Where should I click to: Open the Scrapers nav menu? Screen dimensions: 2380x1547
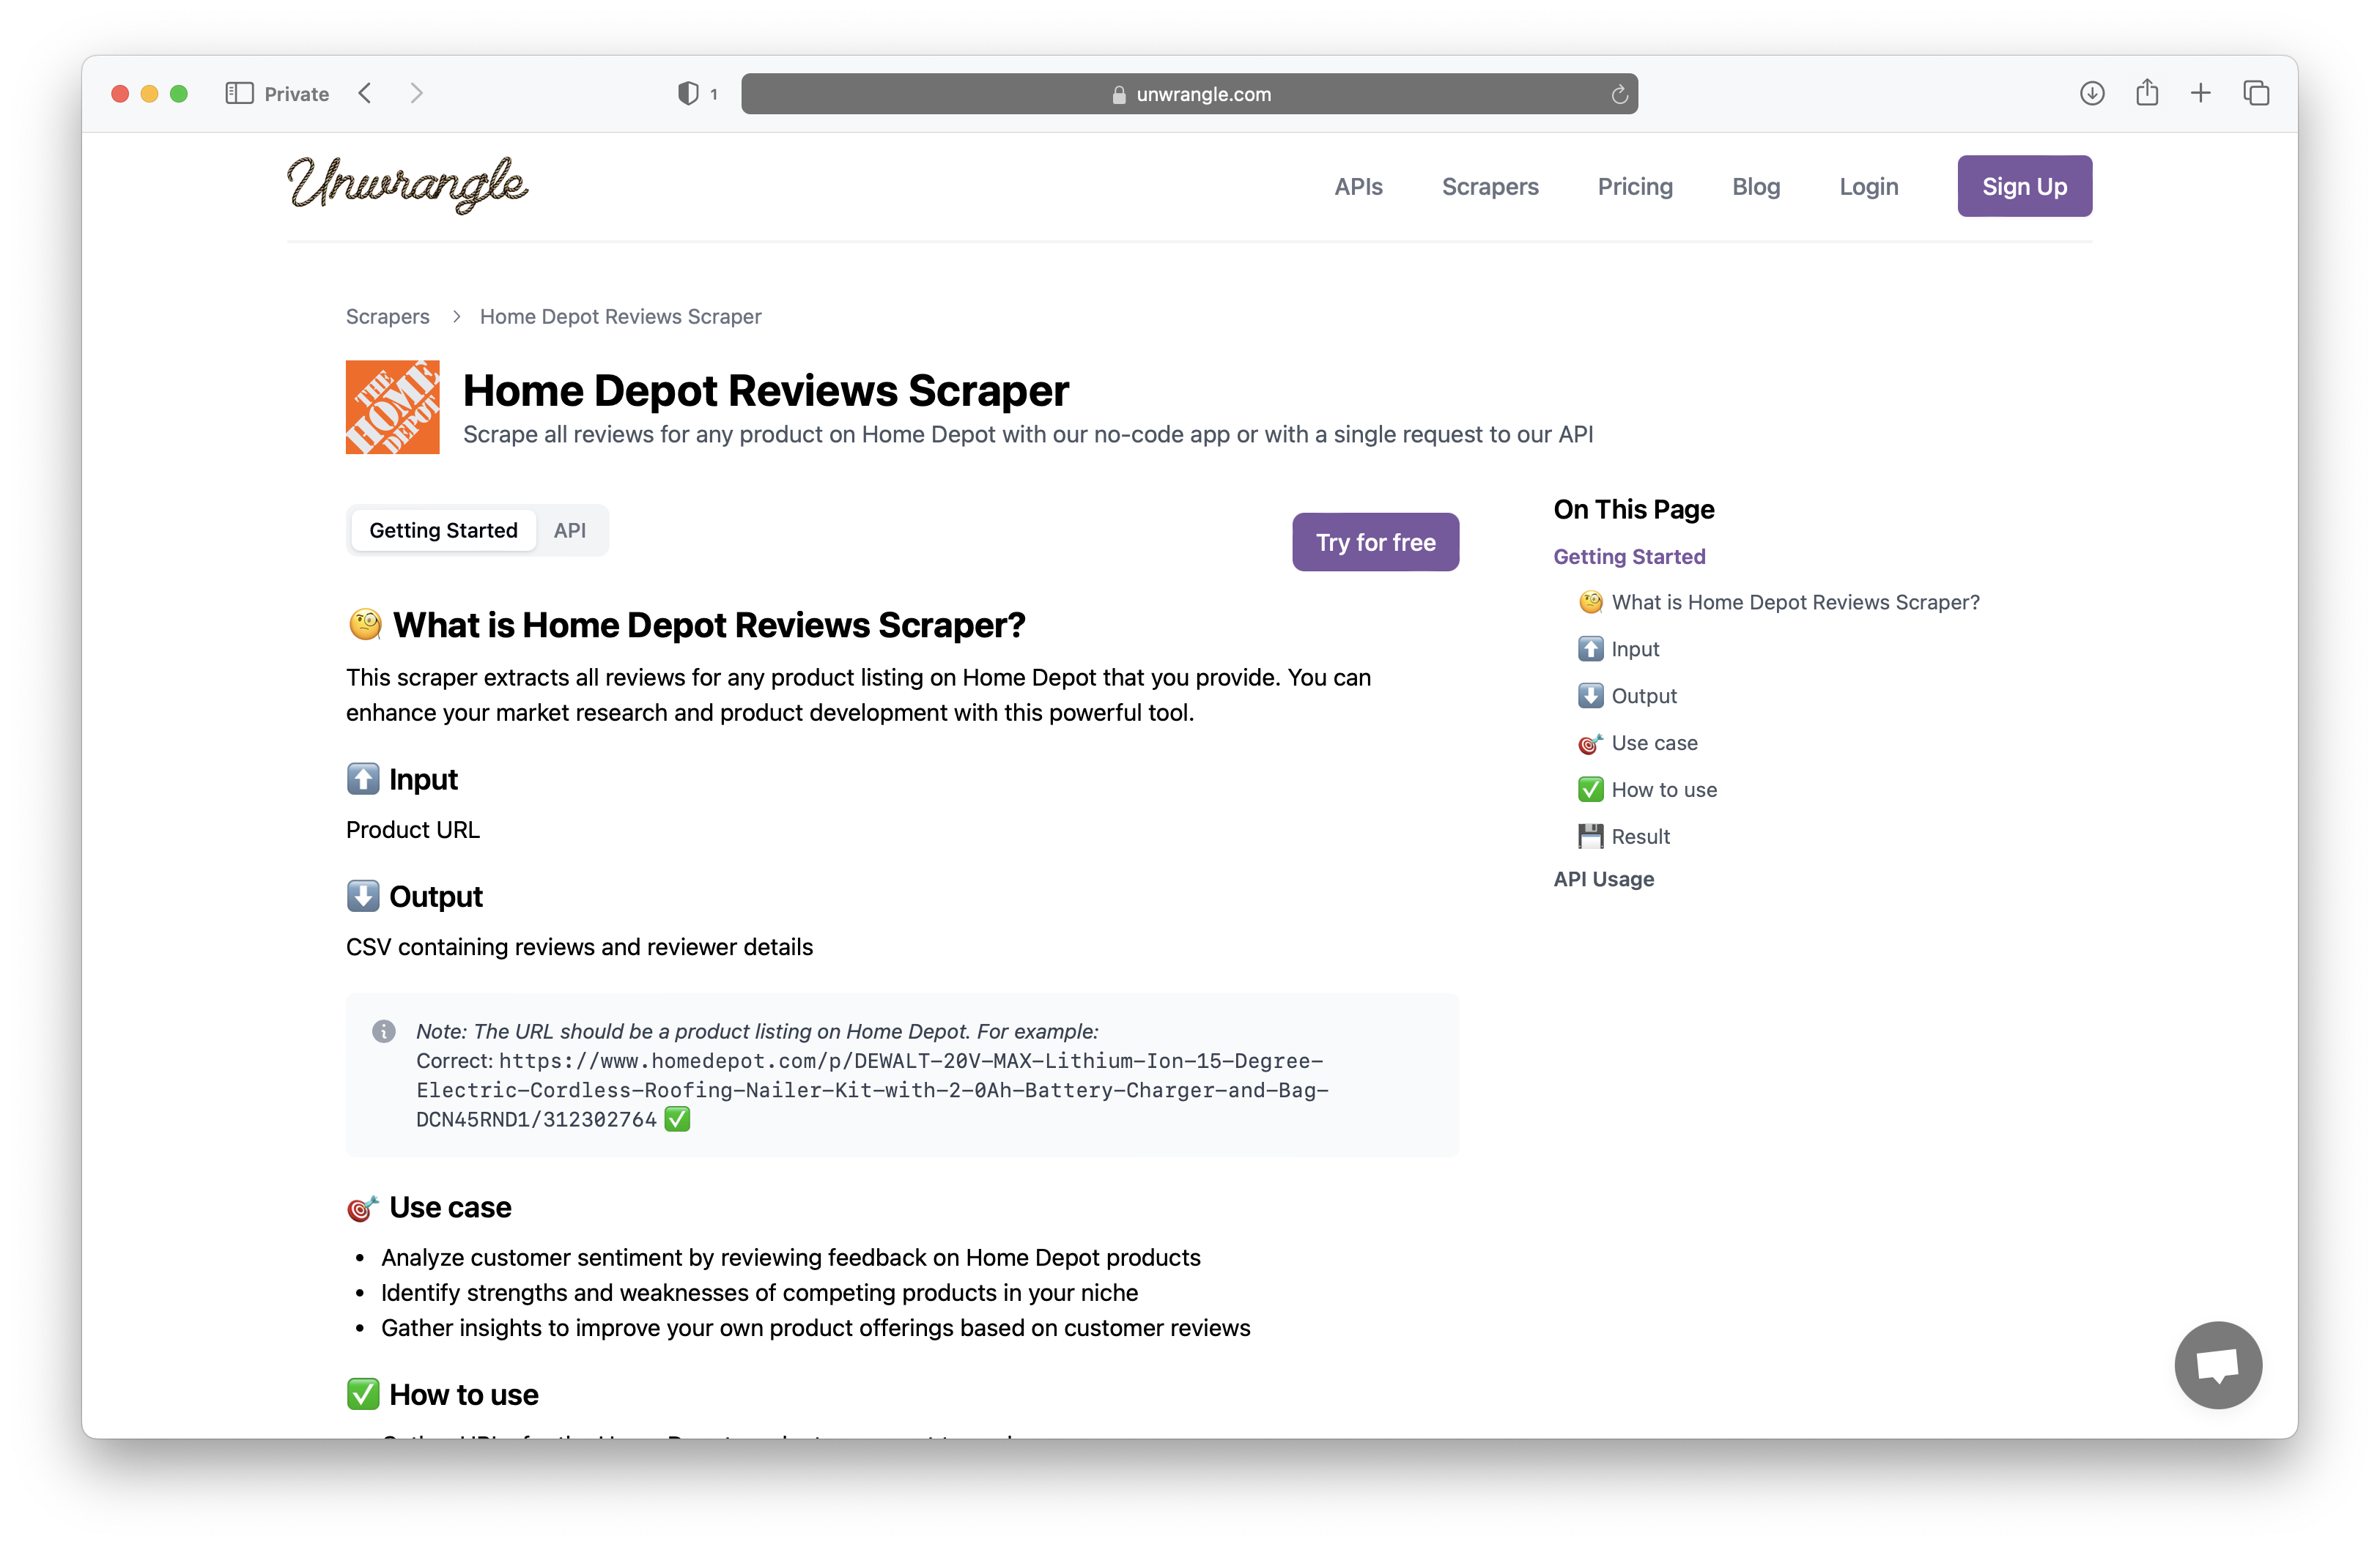click(1490, 186)
